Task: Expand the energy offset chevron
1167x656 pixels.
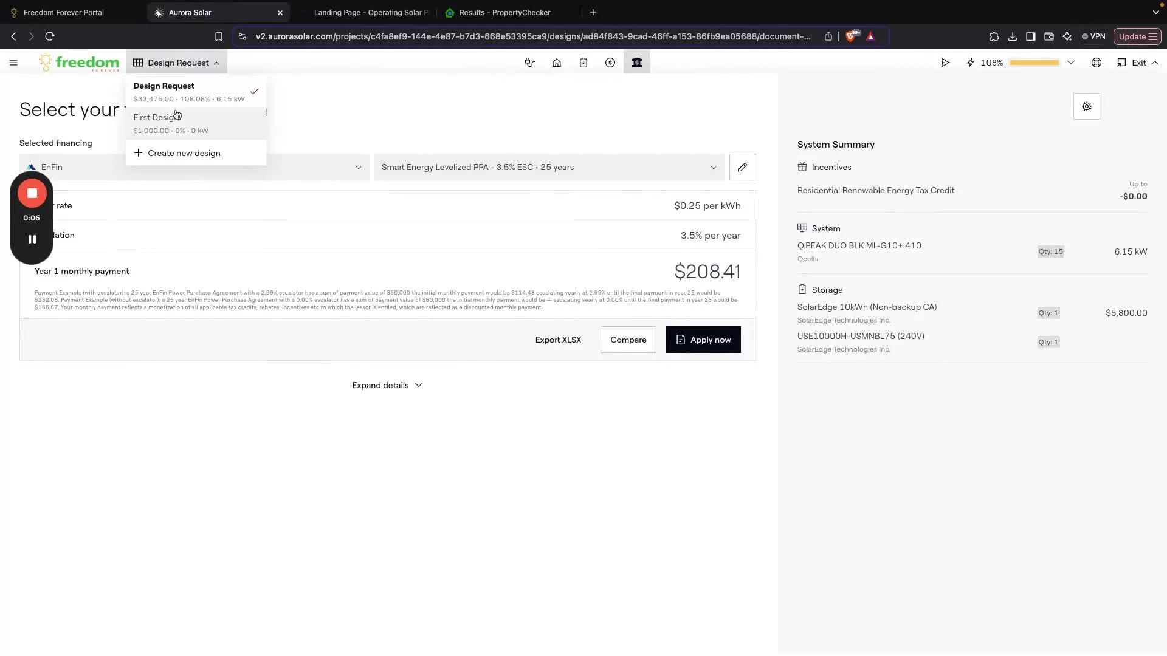Action: pos(1071,63)
